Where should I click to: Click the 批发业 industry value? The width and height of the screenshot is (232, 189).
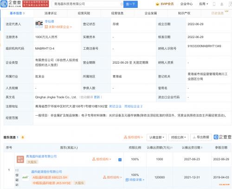click(40, 77)
